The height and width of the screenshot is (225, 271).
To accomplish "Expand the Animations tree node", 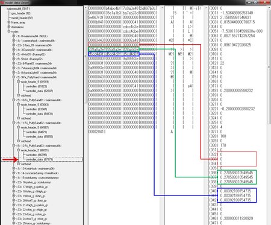I will pyautogui.click(x=8, y=27).
